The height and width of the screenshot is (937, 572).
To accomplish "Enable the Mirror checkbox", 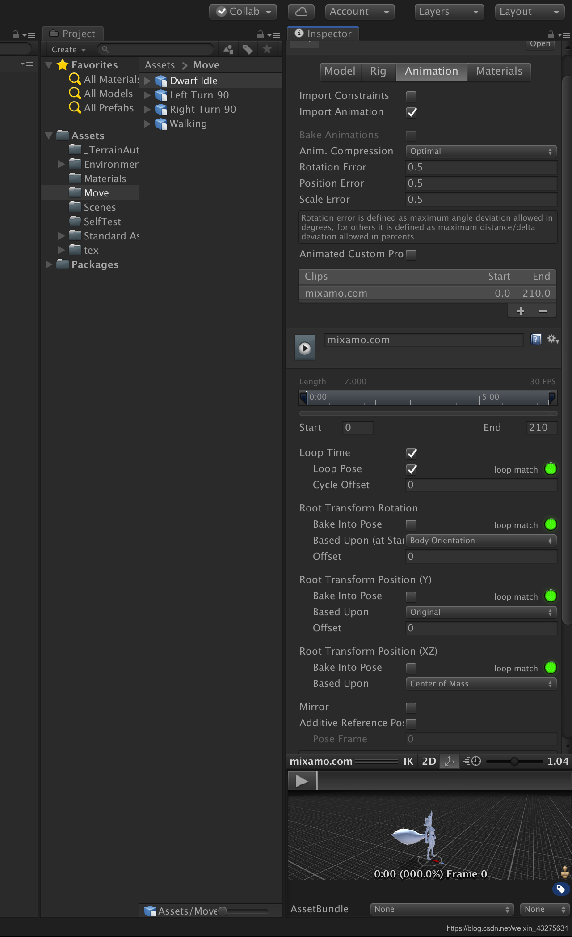I will (x=411, y=707).
